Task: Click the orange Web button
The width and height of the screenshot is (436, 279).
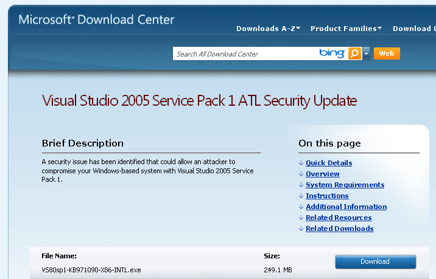Action: [387, 53]
